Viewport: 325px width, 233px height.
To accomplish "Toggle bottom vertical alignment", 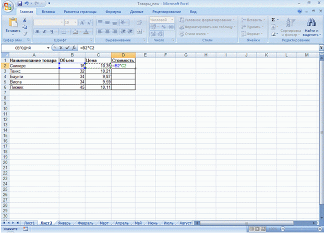I will pyautogui.click(x=114, y=22).
